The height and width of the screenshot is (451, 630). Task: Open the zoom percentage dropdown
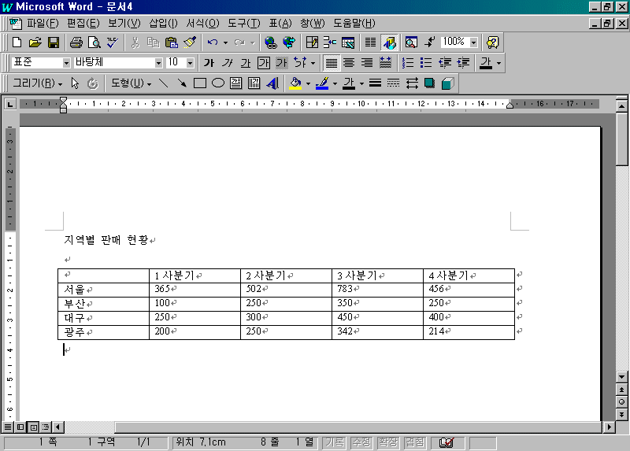[x=474, y=43]
